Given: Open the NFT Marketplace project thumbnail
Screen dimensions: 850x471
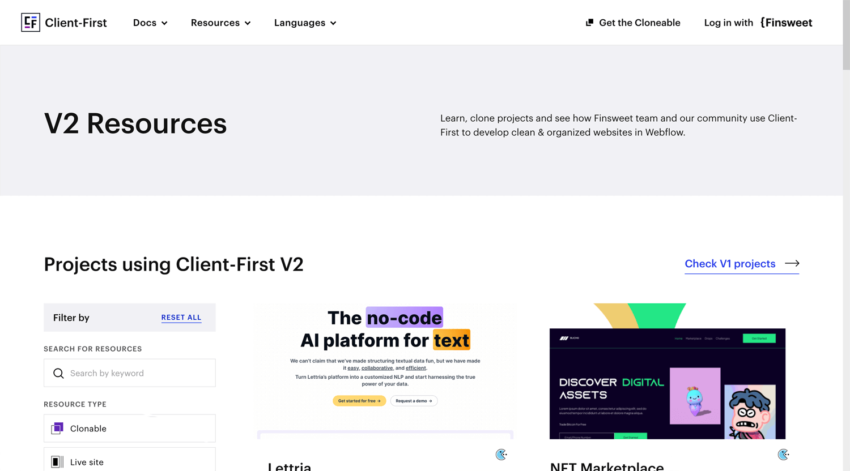Looking at the screenshot, I should pyautogui.click(x=668, y=371).
